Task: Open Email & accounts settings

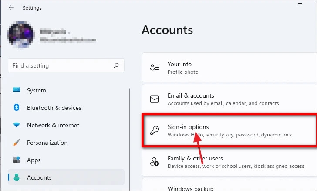Action: pyautogui.click(x=229, y=99)
